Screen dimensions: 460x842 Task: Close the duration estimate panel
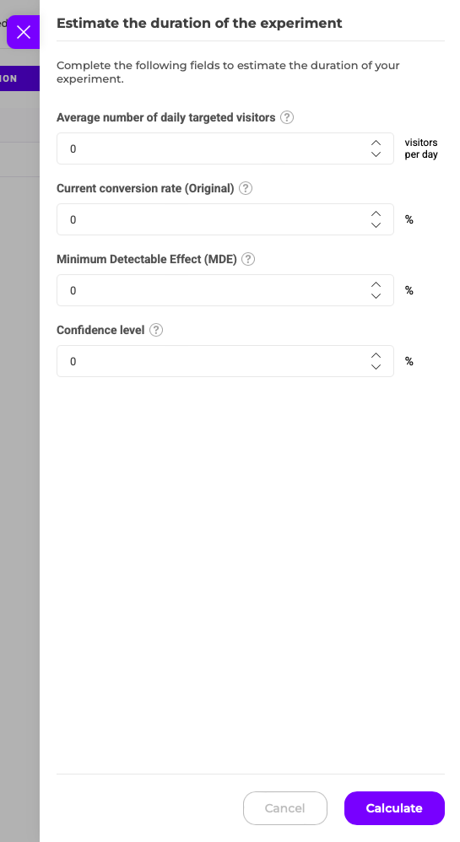coord(23,32)
